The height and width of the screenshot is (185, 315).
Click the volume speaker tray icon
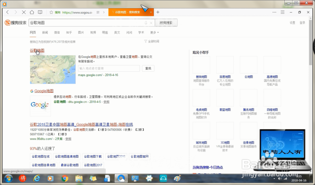[x=280, y=179]
